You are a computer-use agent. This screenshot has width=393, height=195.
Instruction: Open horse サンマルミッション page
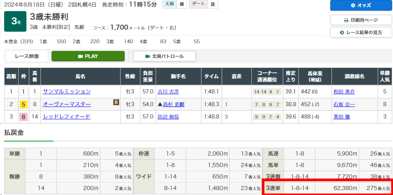[67, 92]
